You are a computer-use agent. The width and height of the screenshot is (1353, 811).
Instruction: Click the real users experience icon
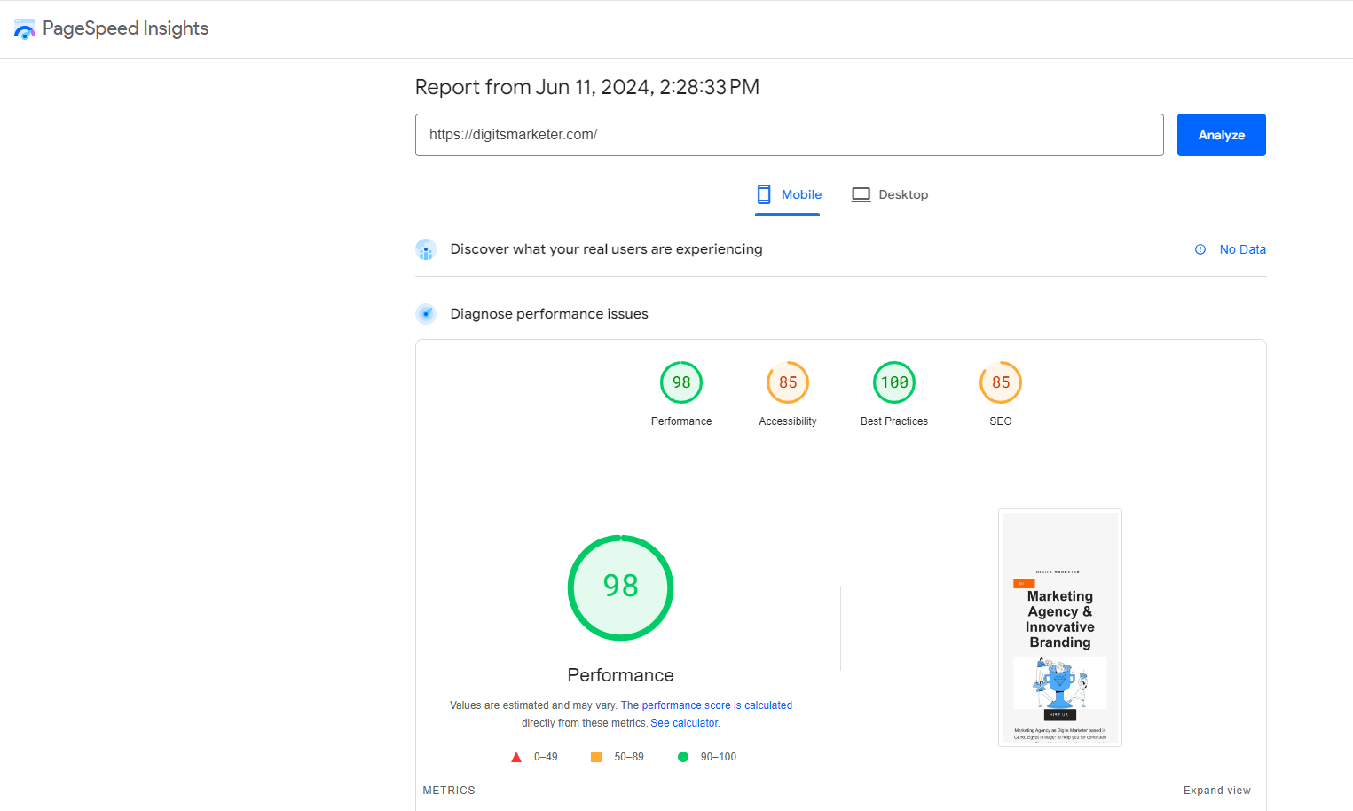[426, 250]
